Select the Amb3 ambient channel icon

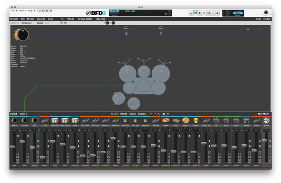[x=236, y=120]
